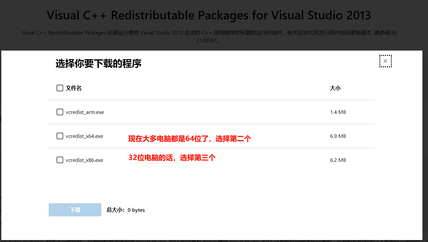Click the 总大小: 0 bytes label
This screenshot has width=428, height=242.
(x=126, y=210)
